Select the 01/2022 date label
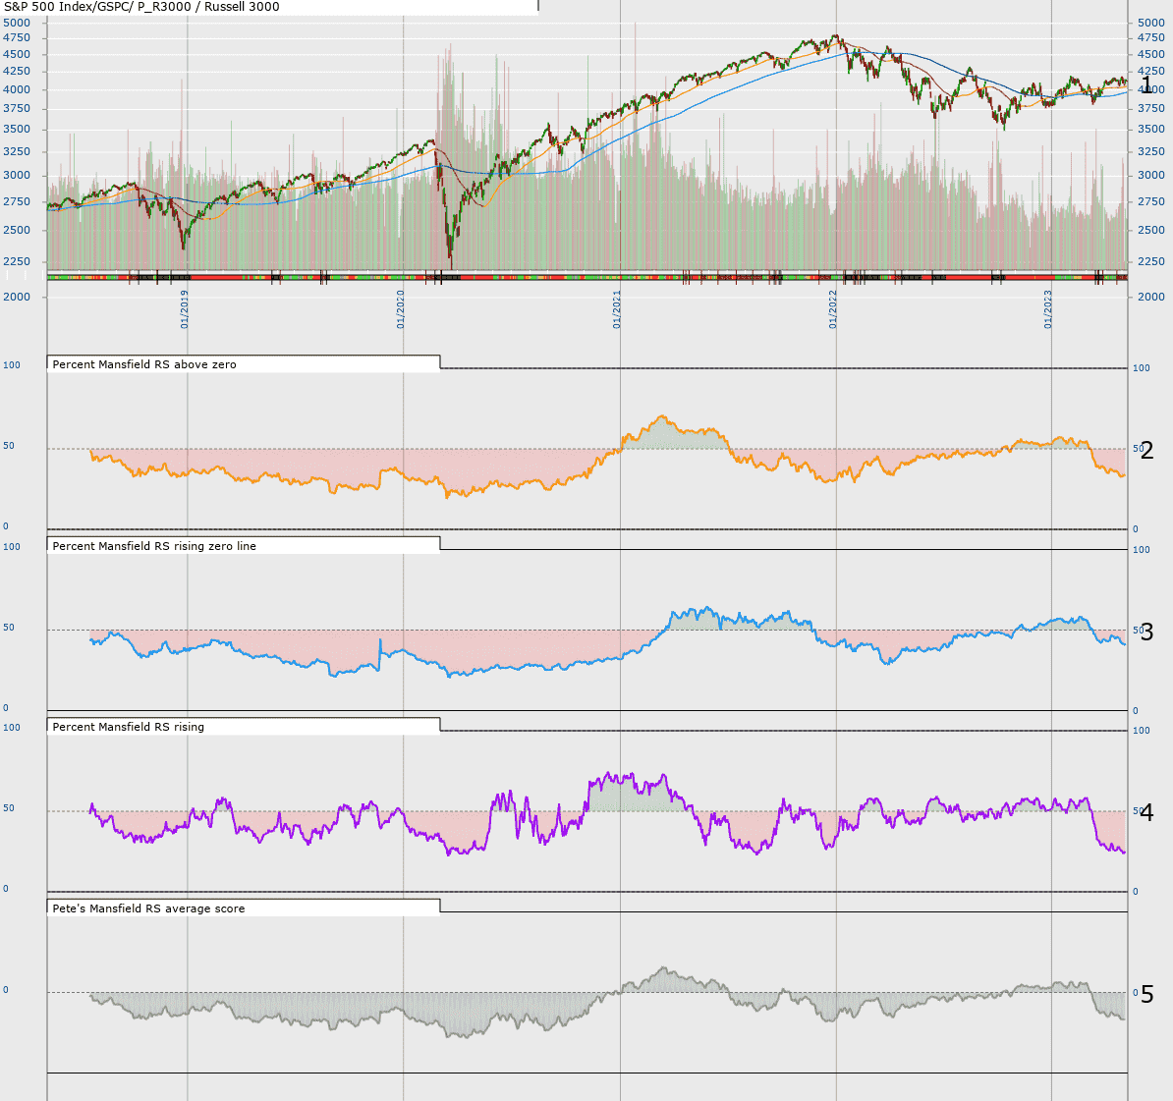Viewport: 1173px width, 1101px height. [833, 309]
